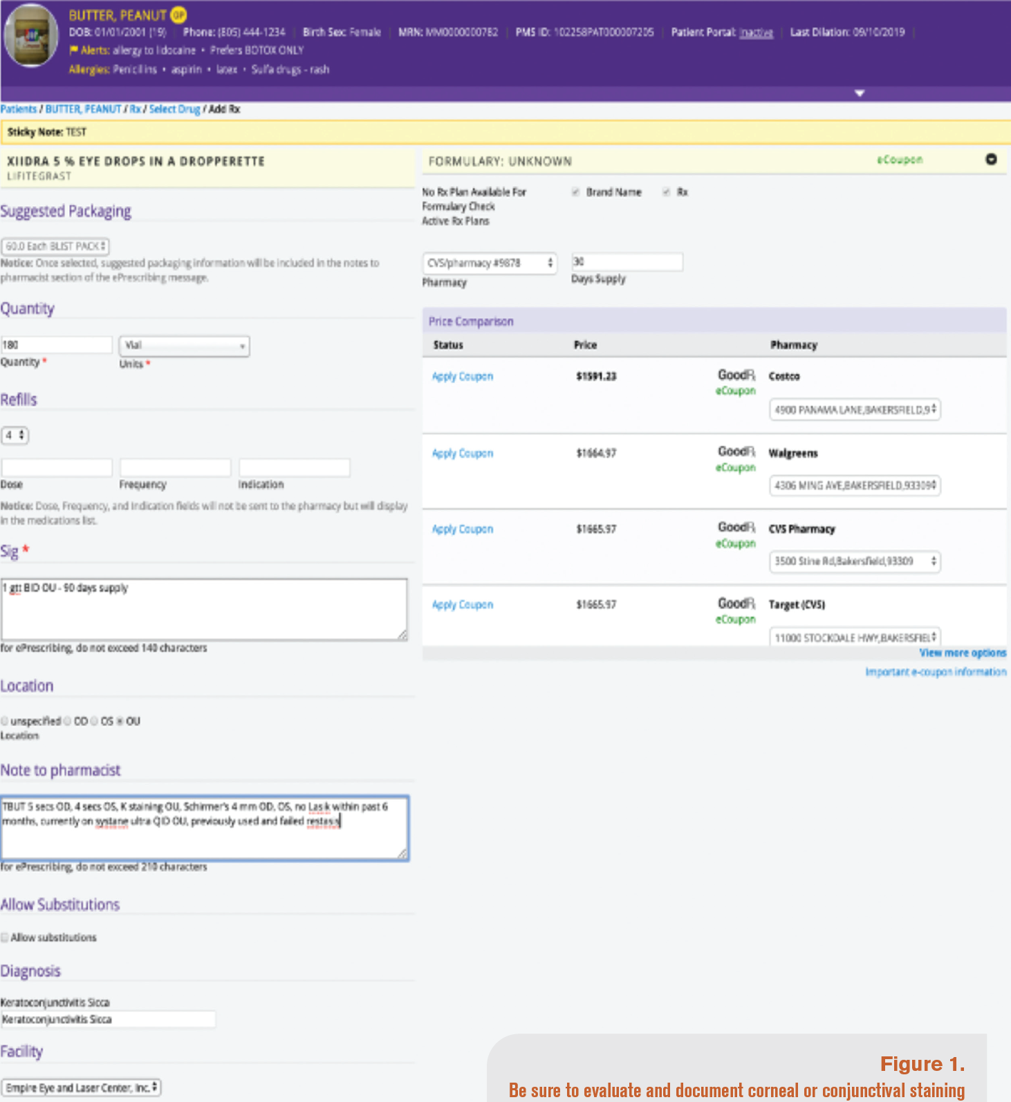Click the Alerts flag icon
Image resolution: width=1011 pixels, height=1102 pixels.
click(x=73, y=50)
